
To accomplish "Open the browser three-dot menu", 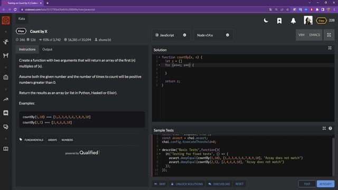I will coord(334,9).
